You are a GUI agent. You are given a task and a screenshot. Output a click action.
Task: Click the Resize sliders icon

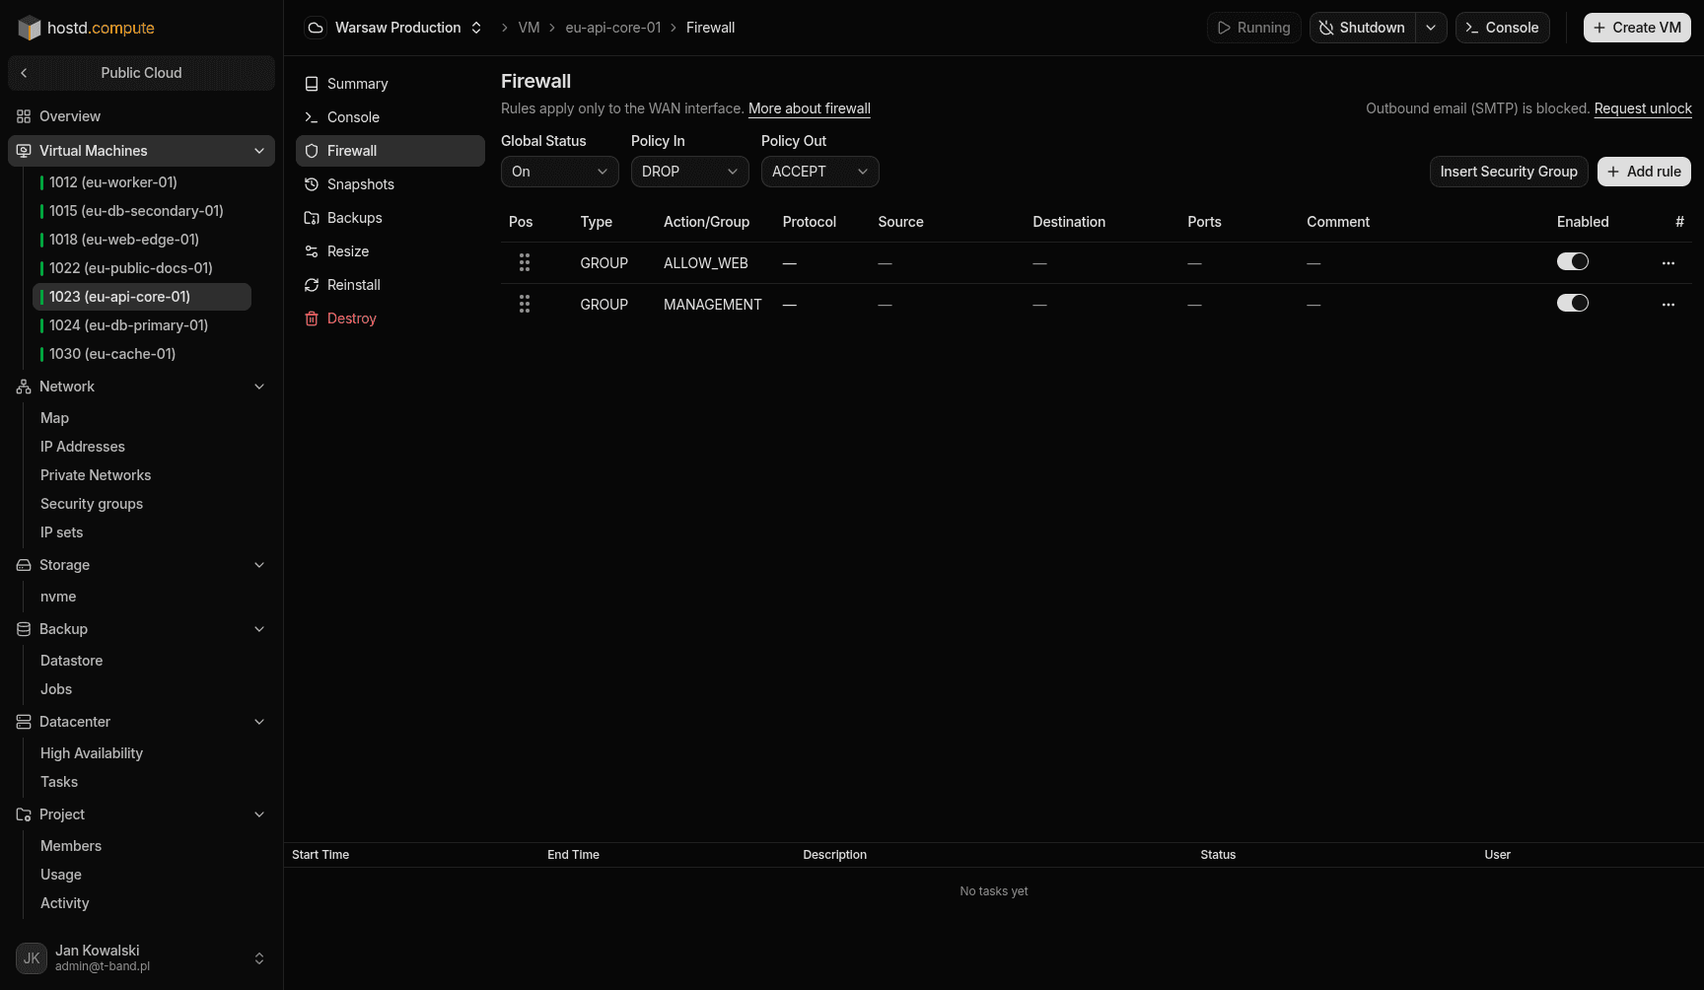point(312,251)
